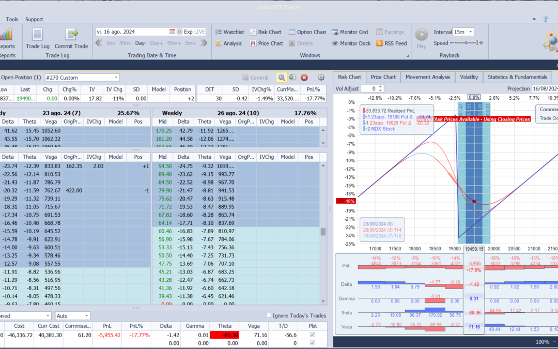Screen dimensions: 558x349
Task: Step back one day with Day-
Action: coord(141,43)
